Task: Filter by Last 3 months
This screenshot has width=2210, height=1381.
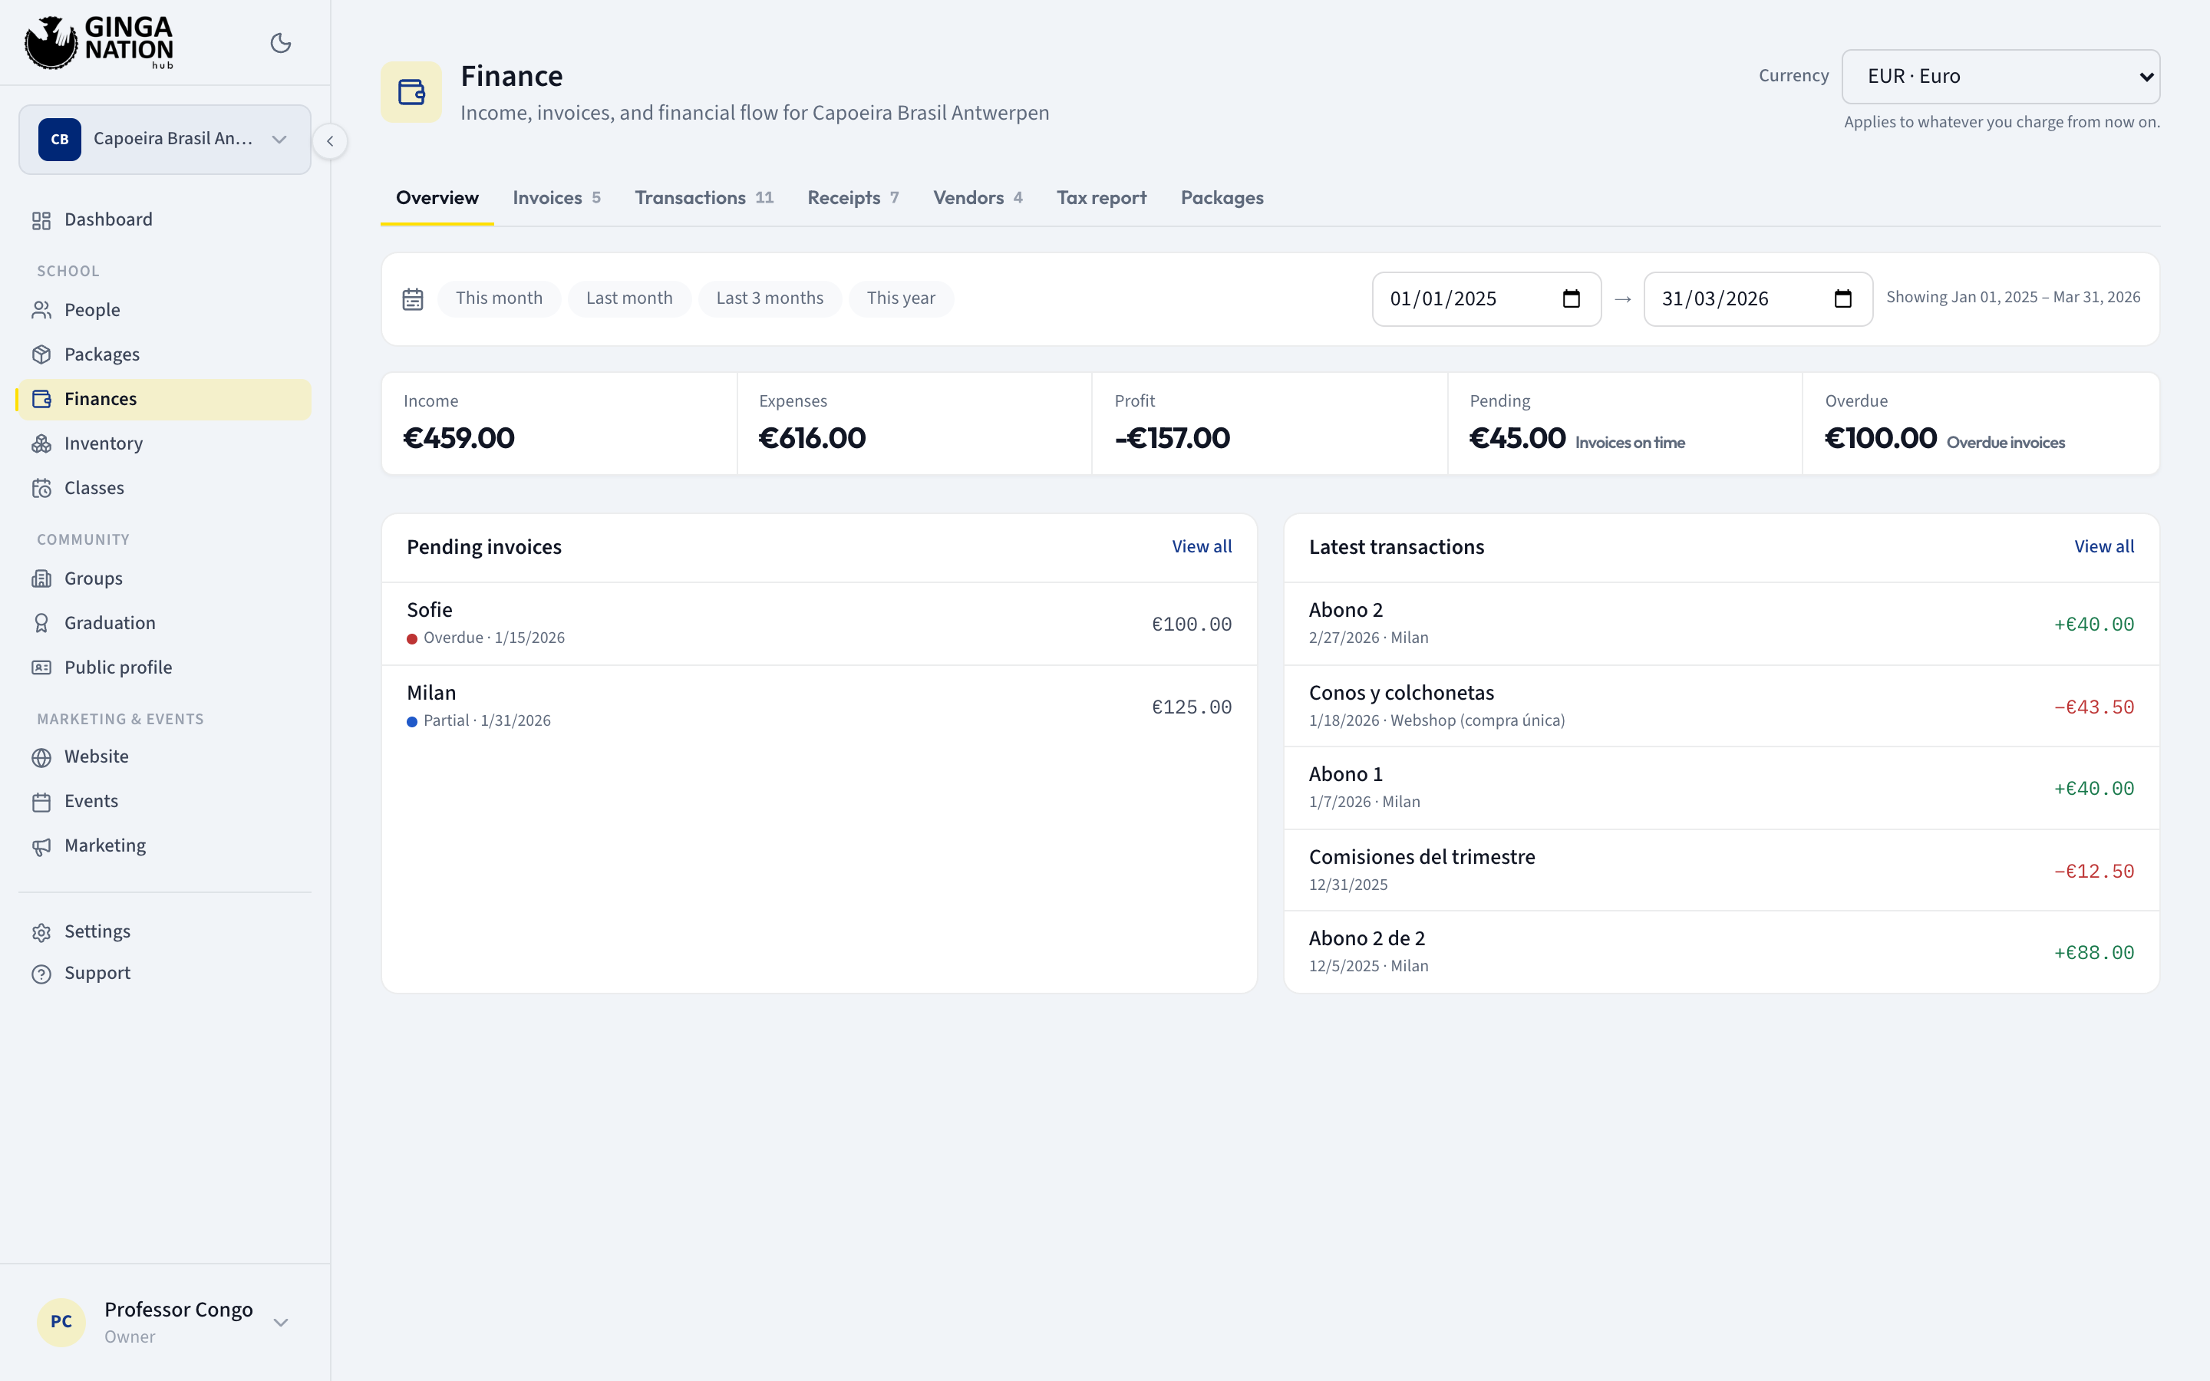Action: point(770,298)
